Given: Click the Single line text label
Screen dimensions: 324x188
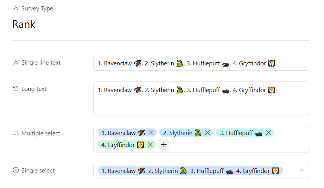Looking at the screenshot, I should point(41,62).
